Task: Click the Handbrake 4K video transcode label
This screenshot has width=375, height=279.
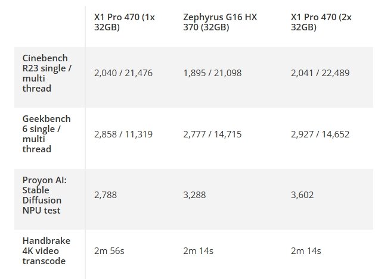Action: pos(45,251)
